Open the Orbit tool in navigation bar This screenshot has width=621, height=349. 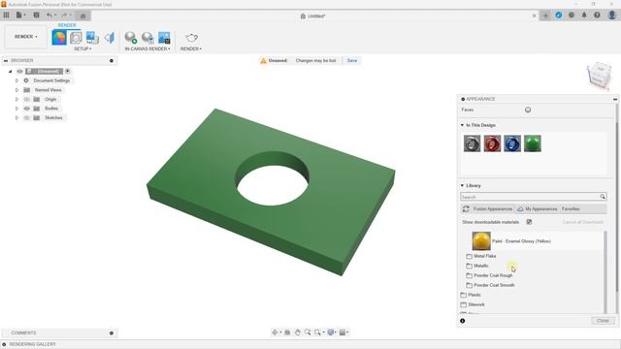click(x=275, y=333)
